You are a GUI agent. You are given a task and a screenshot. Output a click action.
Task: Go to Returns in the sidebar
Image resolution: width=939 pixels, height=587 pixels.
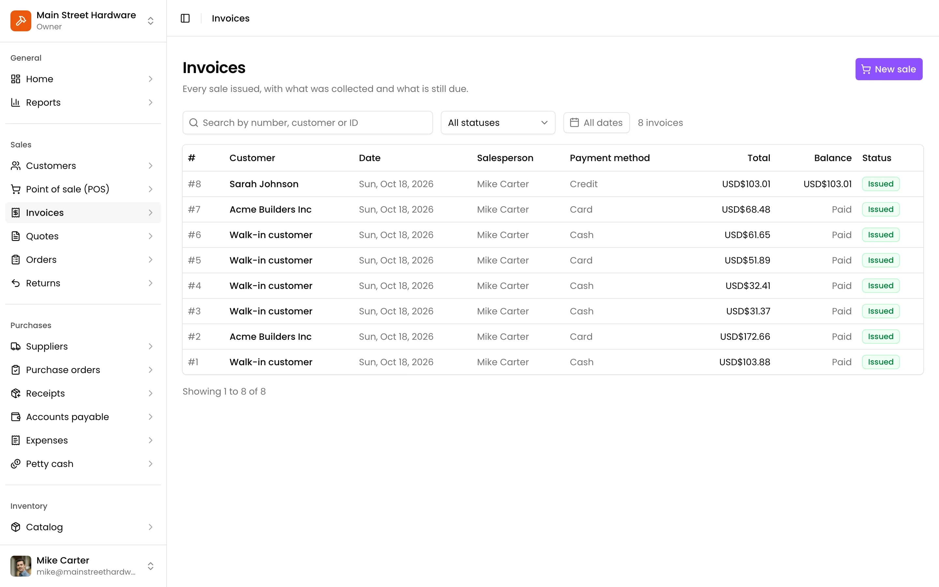pyautogui.click(x=83, y=283)
